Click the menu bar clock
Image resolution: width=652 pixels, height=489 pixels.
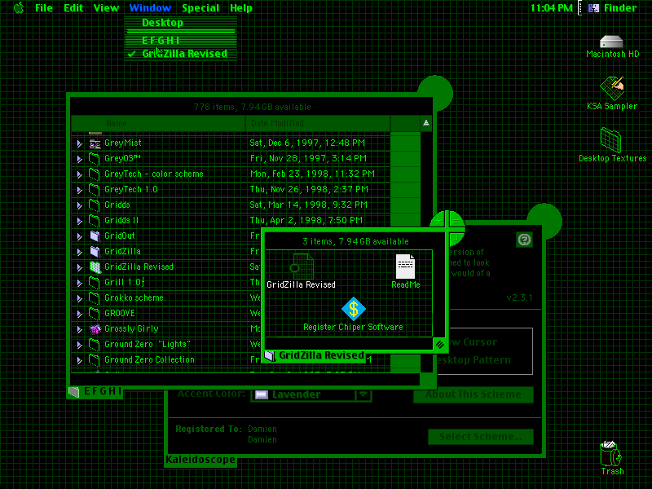(552, 8)
